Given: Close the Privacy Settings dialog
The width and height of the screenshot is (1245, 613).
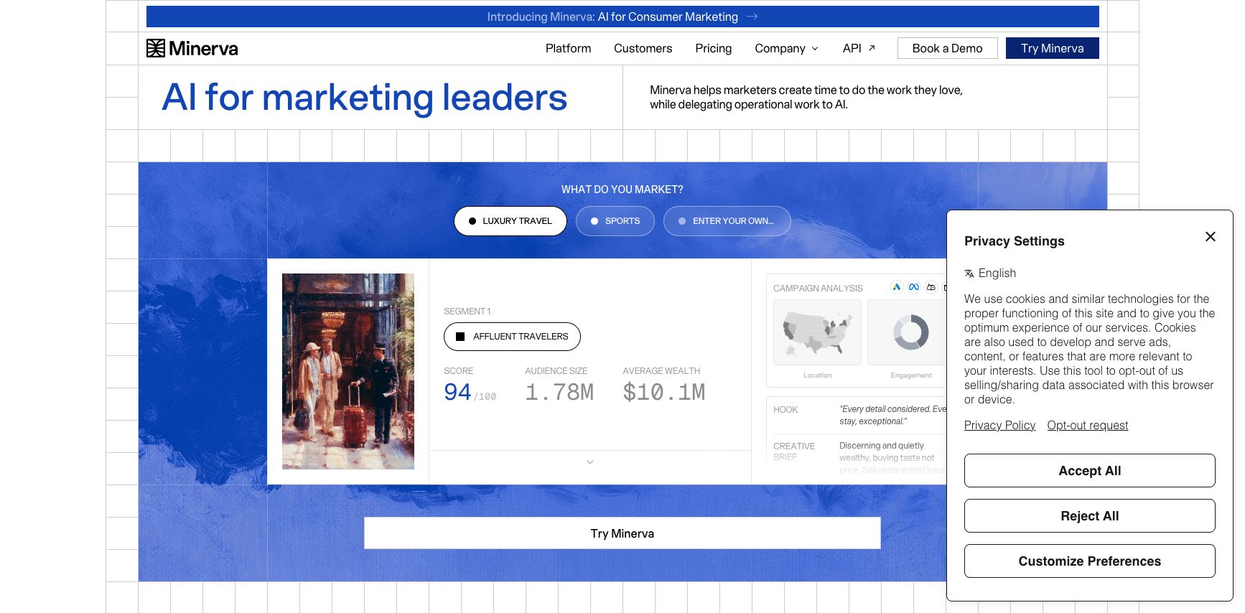Looking at the screenshot, I should point(1210,236).
